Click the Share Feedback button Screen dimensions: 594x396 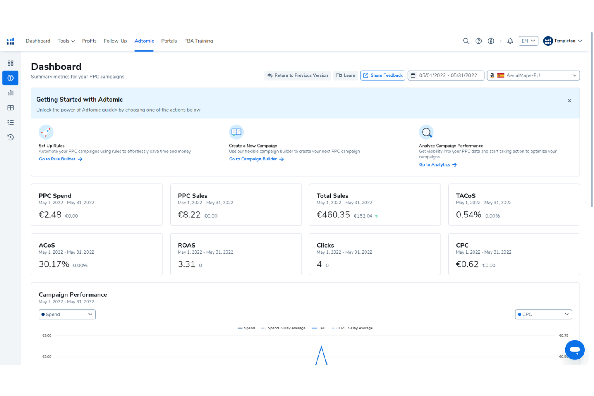click(x=383, y=75)
